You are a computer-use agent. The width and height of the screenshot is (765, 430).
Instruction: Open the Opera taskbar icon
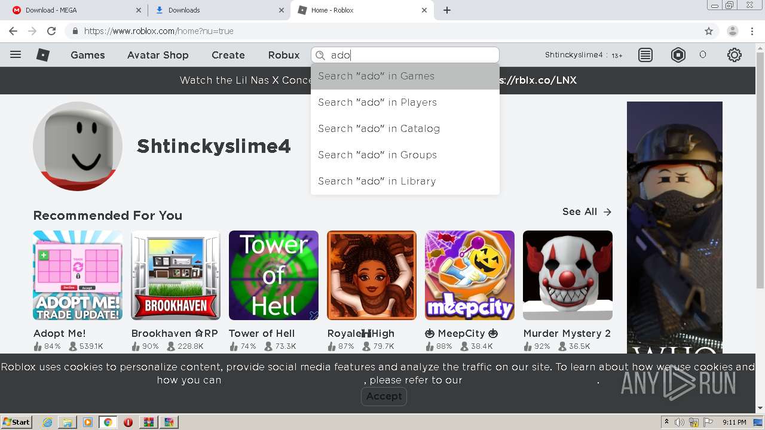pyautogui.click(x=128, y=422)
